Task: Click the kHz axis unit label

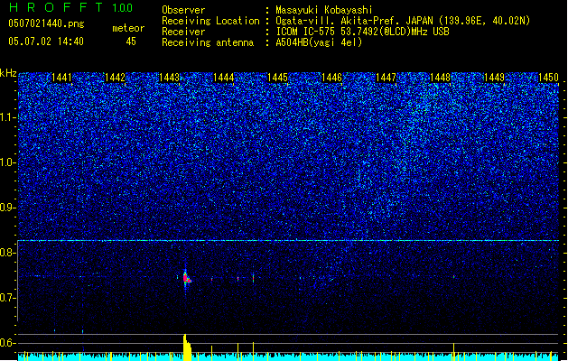Action: click(8, 73)
